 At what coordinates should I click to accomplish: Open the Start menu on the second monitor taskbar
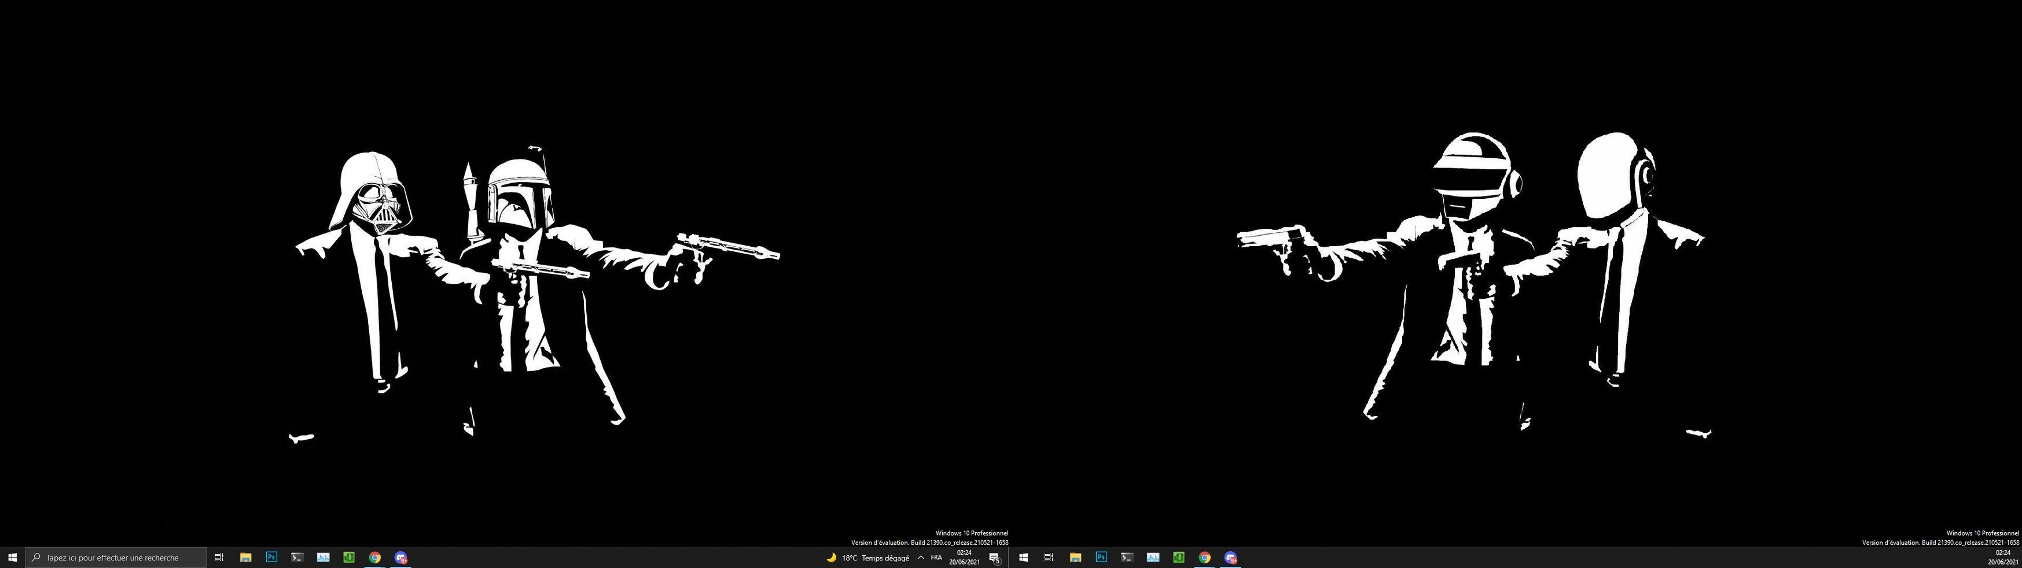coord(1023,558)
